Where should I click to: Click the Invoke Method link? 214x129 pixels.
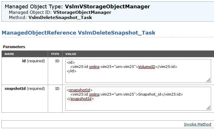(x=197, y=124)
